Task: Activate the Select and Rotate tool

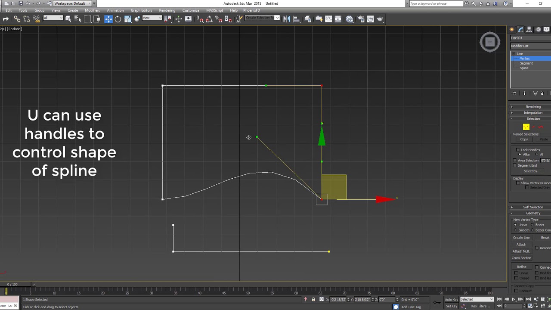Action: tap(118, 19)
